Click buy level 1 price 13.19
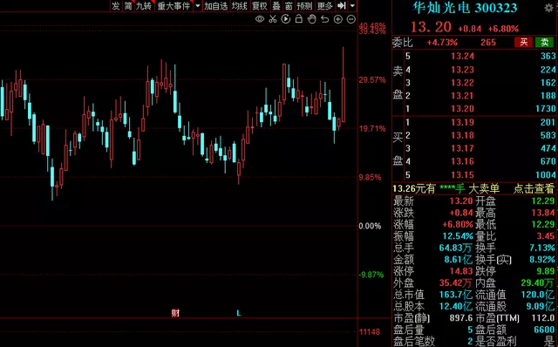 [462, 122]
